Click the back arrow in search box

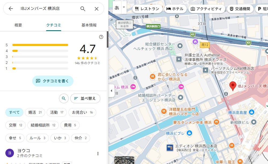coord(11,9)
